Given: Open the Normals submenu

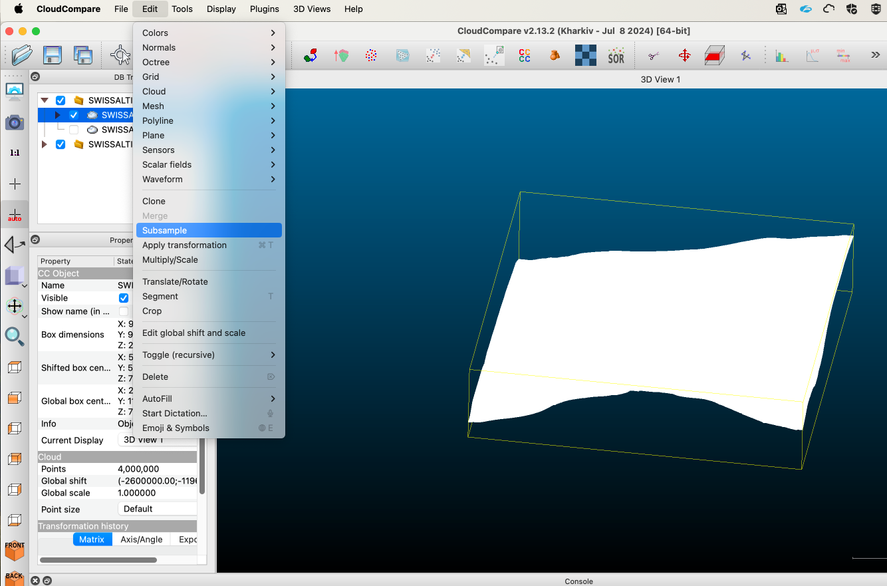Looking at the screenshot, I should pos(209,47).
